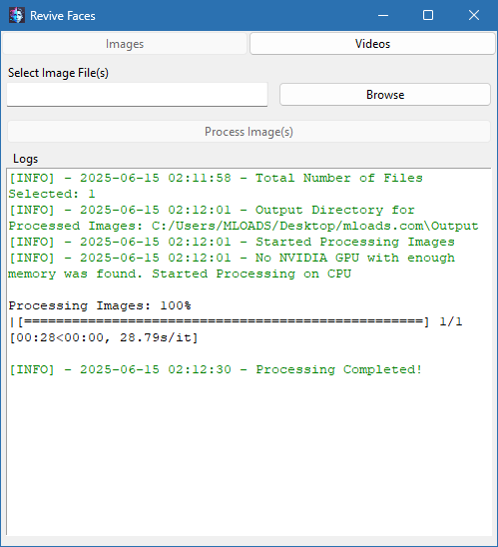Focus the Select Image File(s) path field
Viewport: 498px width, 547px height.
tap(137, 95)
